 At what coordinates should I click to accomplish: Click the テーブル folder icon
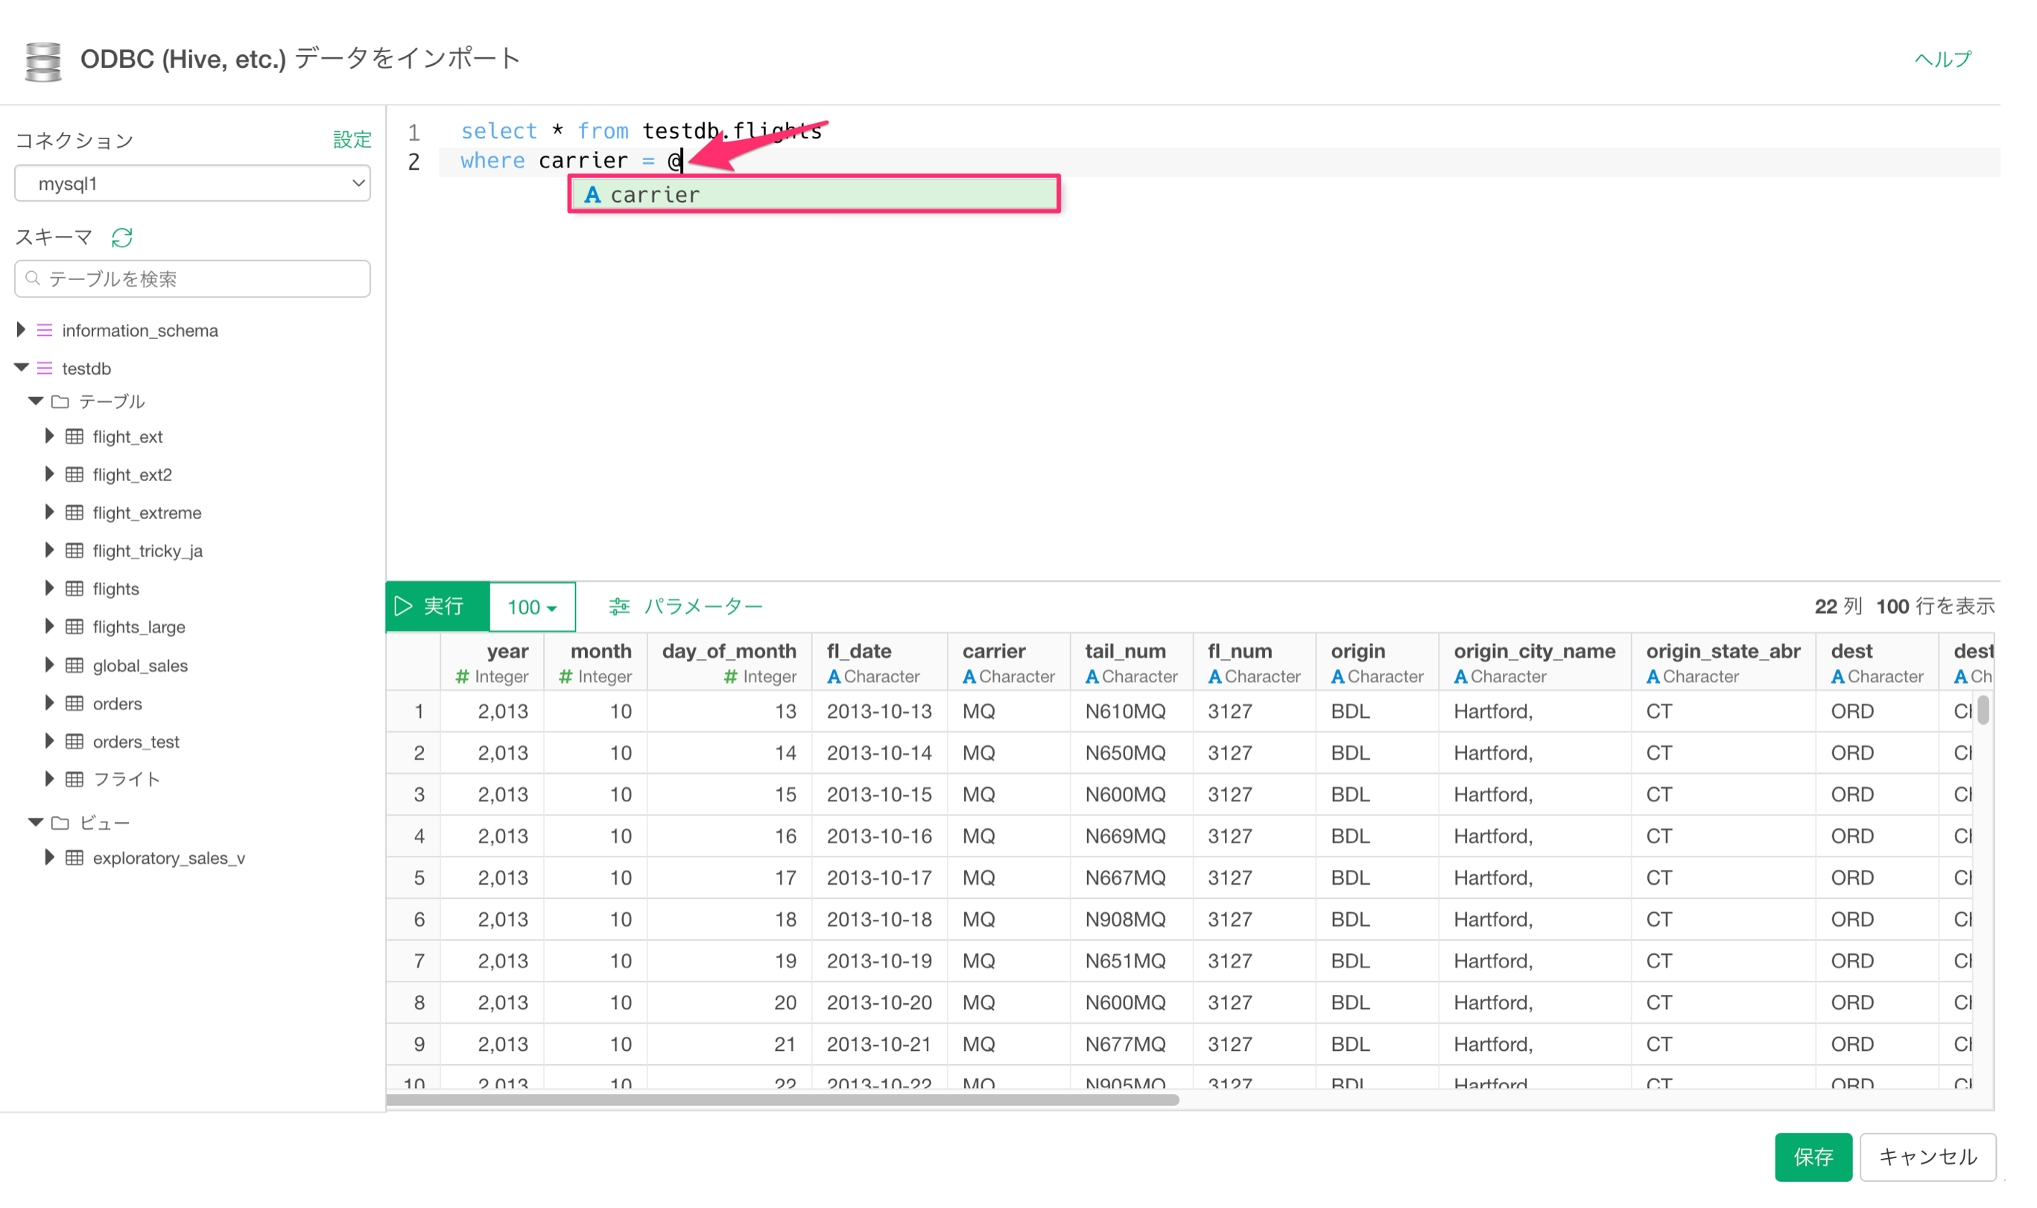(60, 401)
